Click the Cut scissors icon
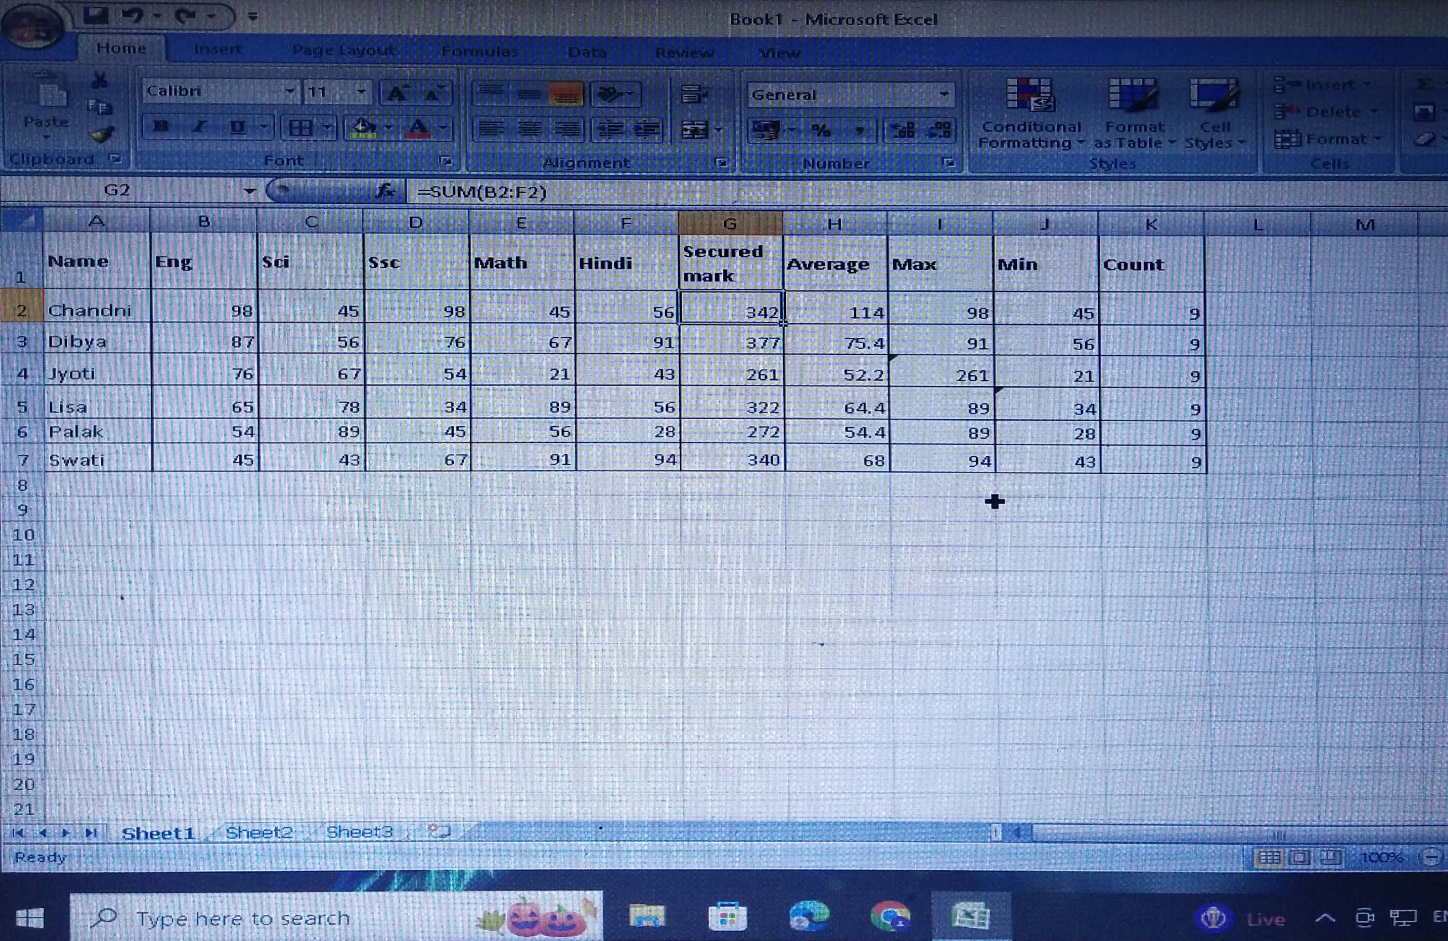 pos(100,81)
